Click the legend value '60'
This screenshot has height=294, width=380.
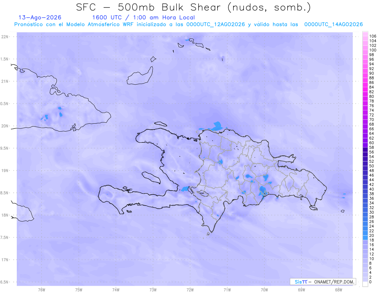point(371,143)
